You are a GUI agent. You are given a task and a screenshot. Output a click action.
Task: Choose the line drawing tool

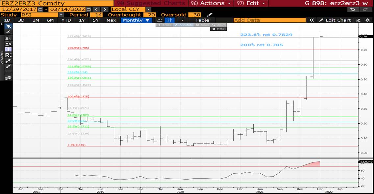[x=8, y=32]
